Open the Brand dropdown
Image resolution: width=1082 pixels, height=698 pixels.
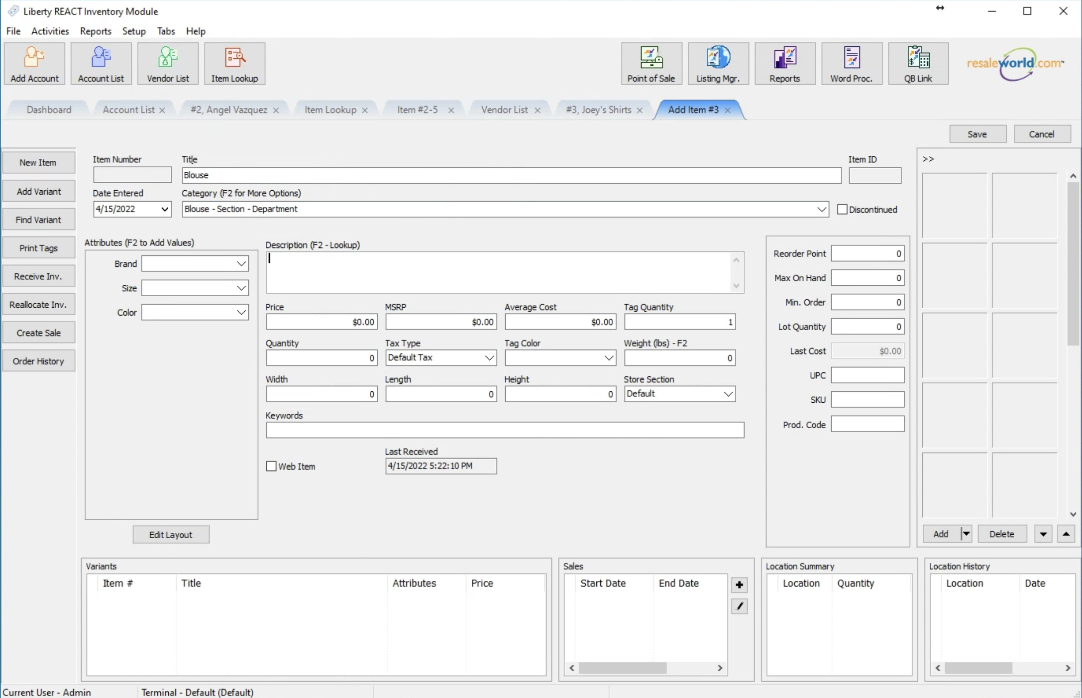point(242,263)
